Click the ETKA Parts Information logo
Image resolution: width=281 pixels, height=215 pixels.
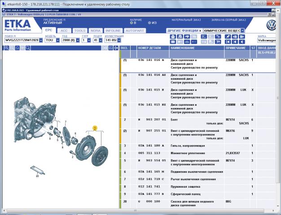pos(18,25)
